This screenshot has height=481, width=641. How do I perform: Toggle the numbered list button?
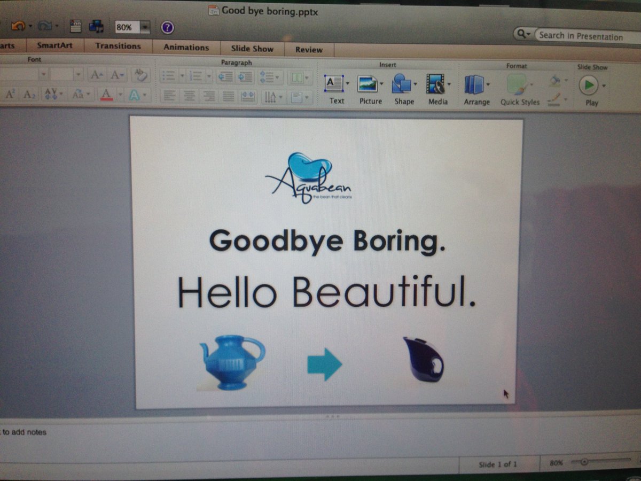click(x=196, y=76)
